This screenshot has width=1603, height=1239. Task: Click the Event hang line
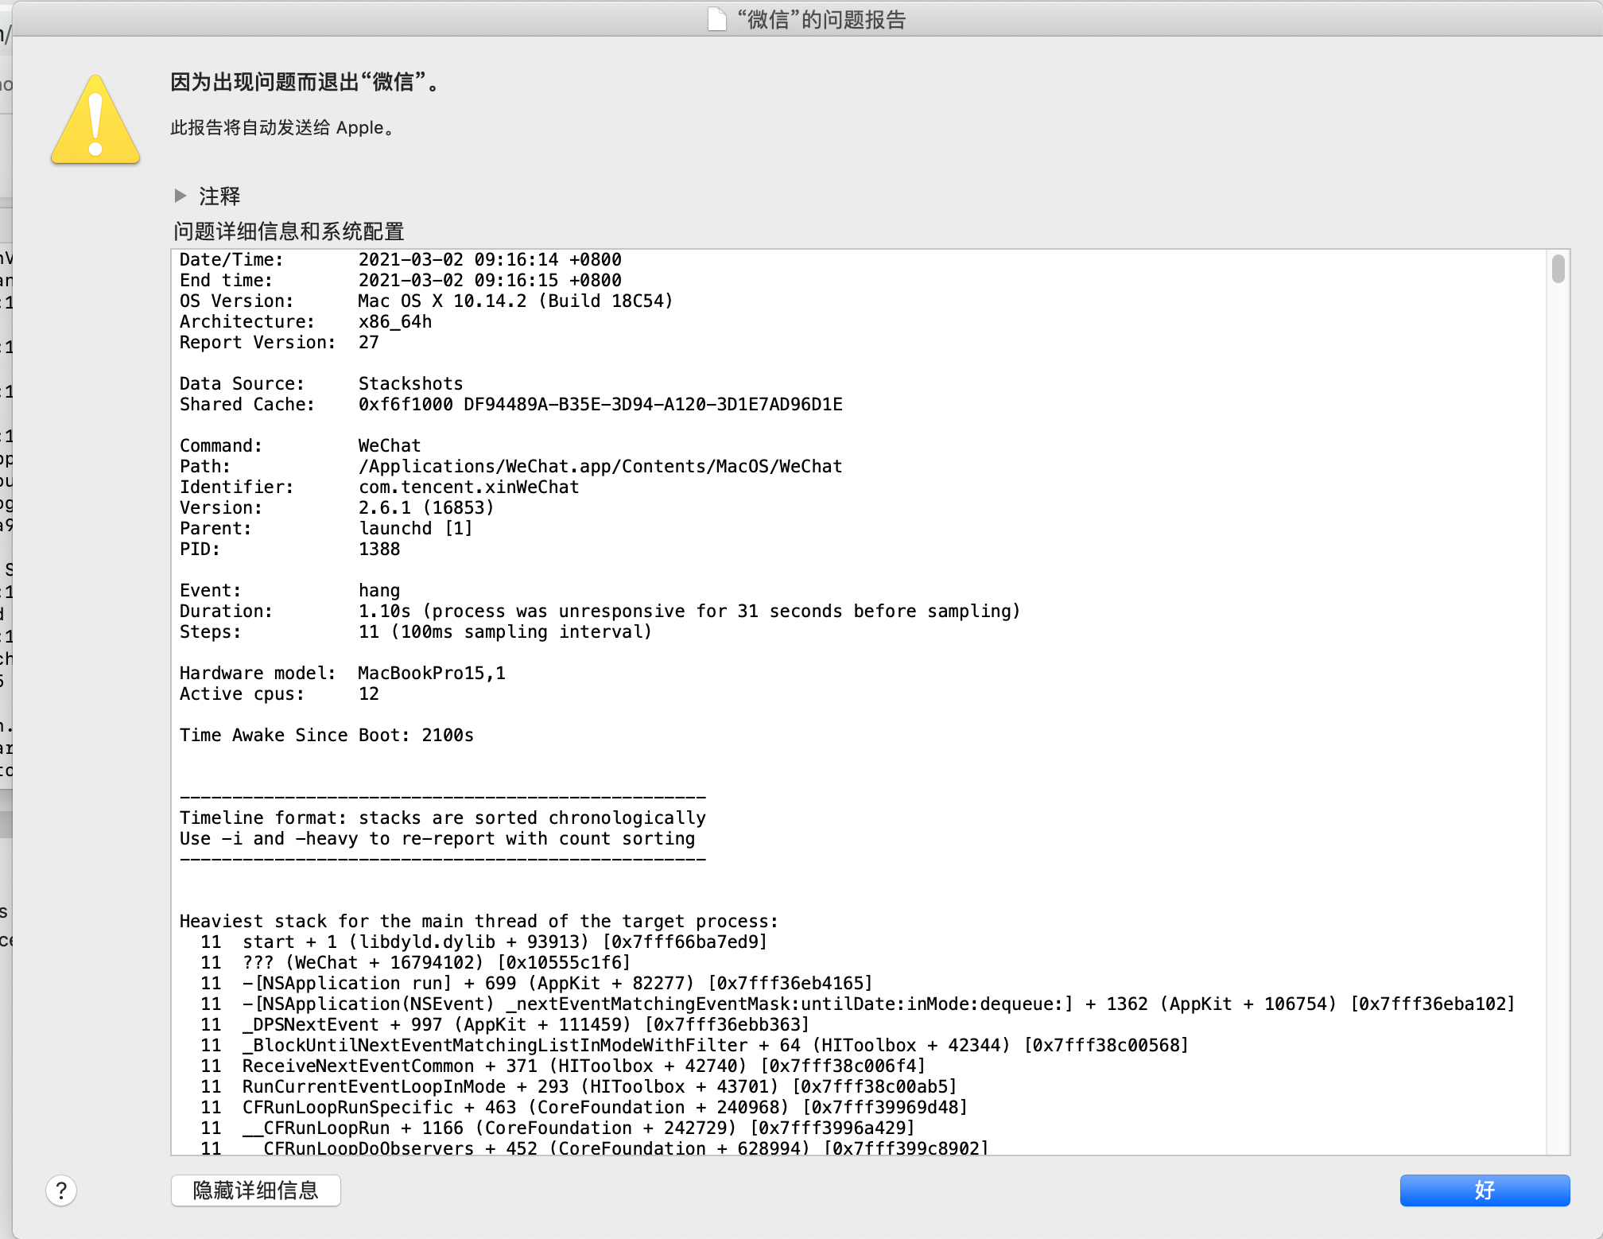(290, 591)
